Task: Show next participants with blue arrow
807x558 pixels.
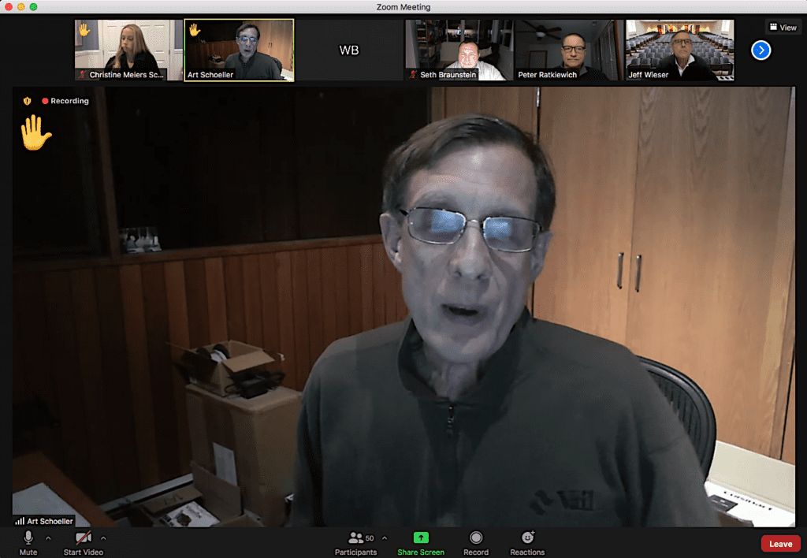Action: point(761,50)
